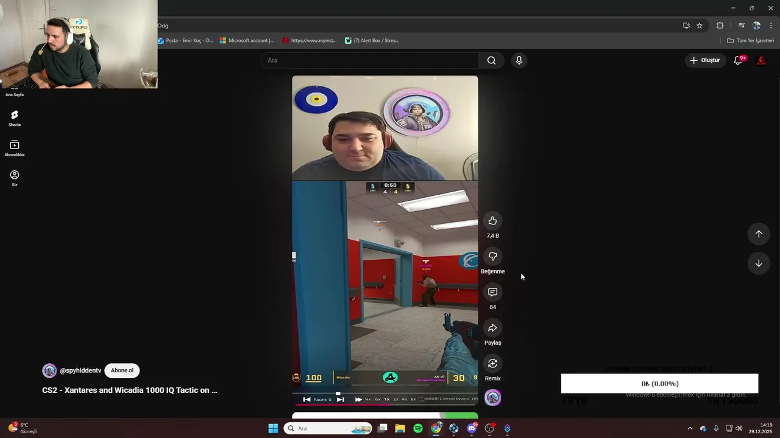Visit the @spyhiddentv channel link
Screen dimensions: 780x438
(x=80, y=370)
